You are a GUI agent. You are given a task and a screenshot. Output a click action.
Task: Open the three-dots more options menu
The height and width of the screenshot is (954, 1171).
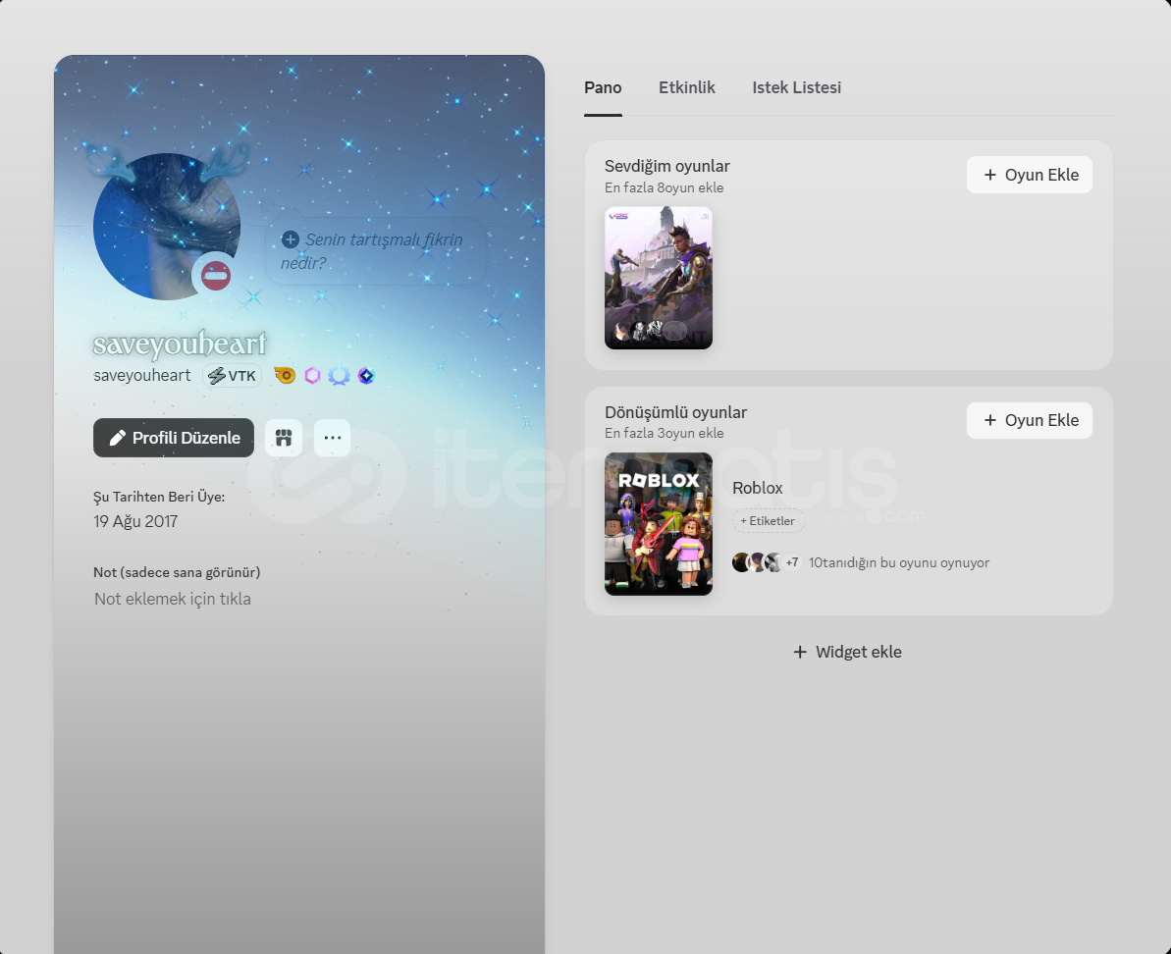coord(333,438)
